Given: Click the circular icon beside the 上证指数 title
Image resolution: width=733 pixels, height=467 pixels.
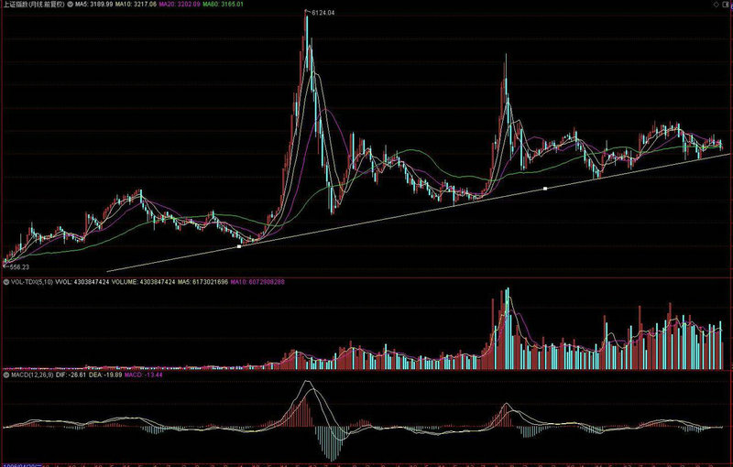Looking at the screenshot, I should (71, 5).
